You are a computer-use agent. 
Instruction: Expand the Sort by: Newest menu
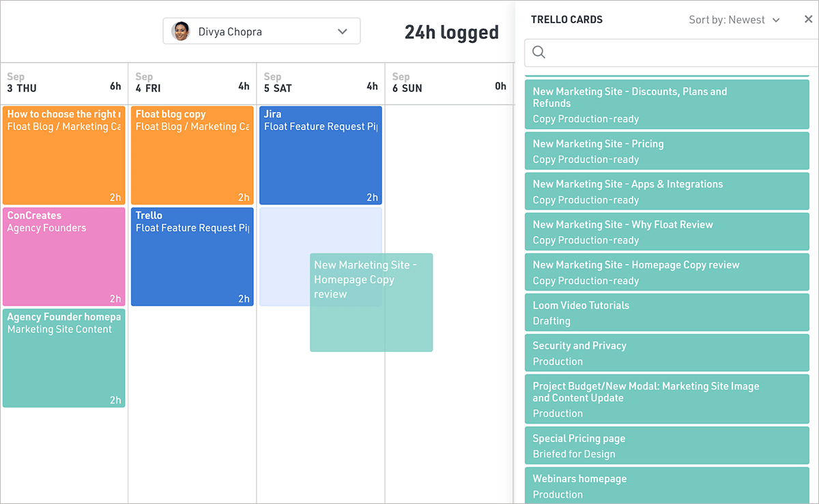coord(734,20)
